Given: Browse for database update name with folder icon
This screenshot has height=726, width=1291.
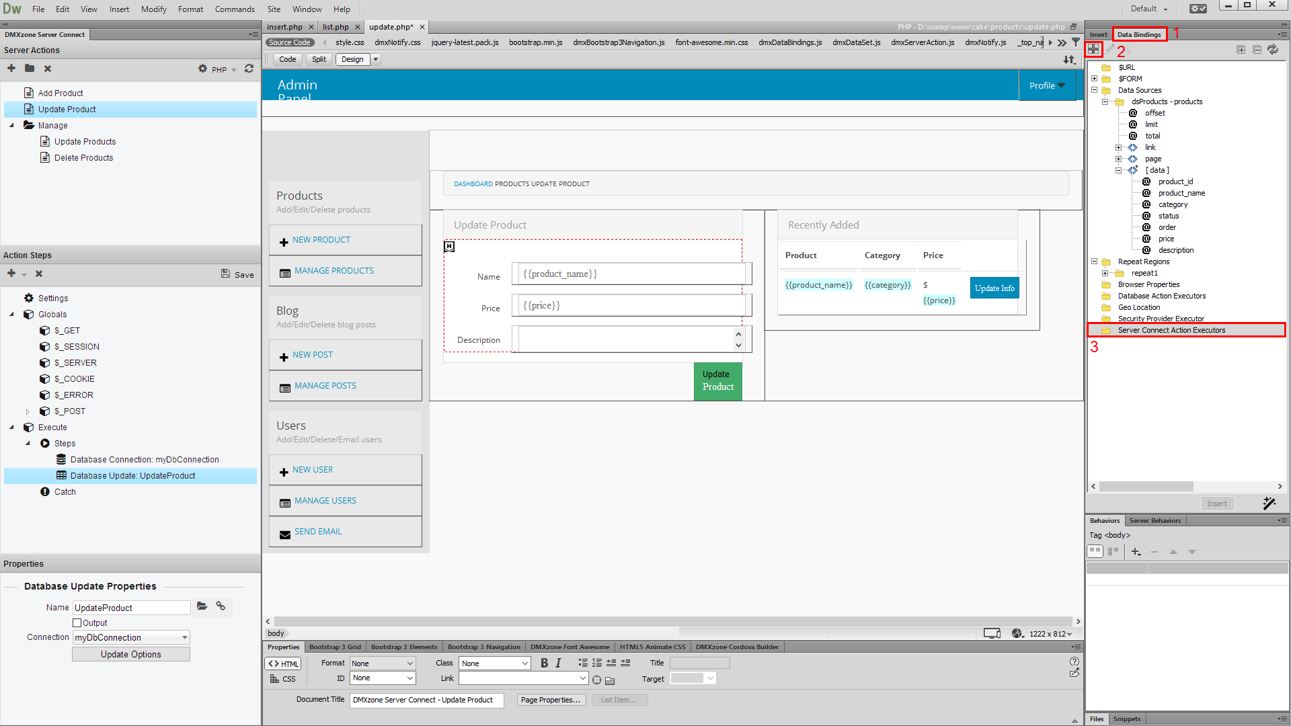Looking at the screenshot, I should pyautogui.click(x=202, y=606).
